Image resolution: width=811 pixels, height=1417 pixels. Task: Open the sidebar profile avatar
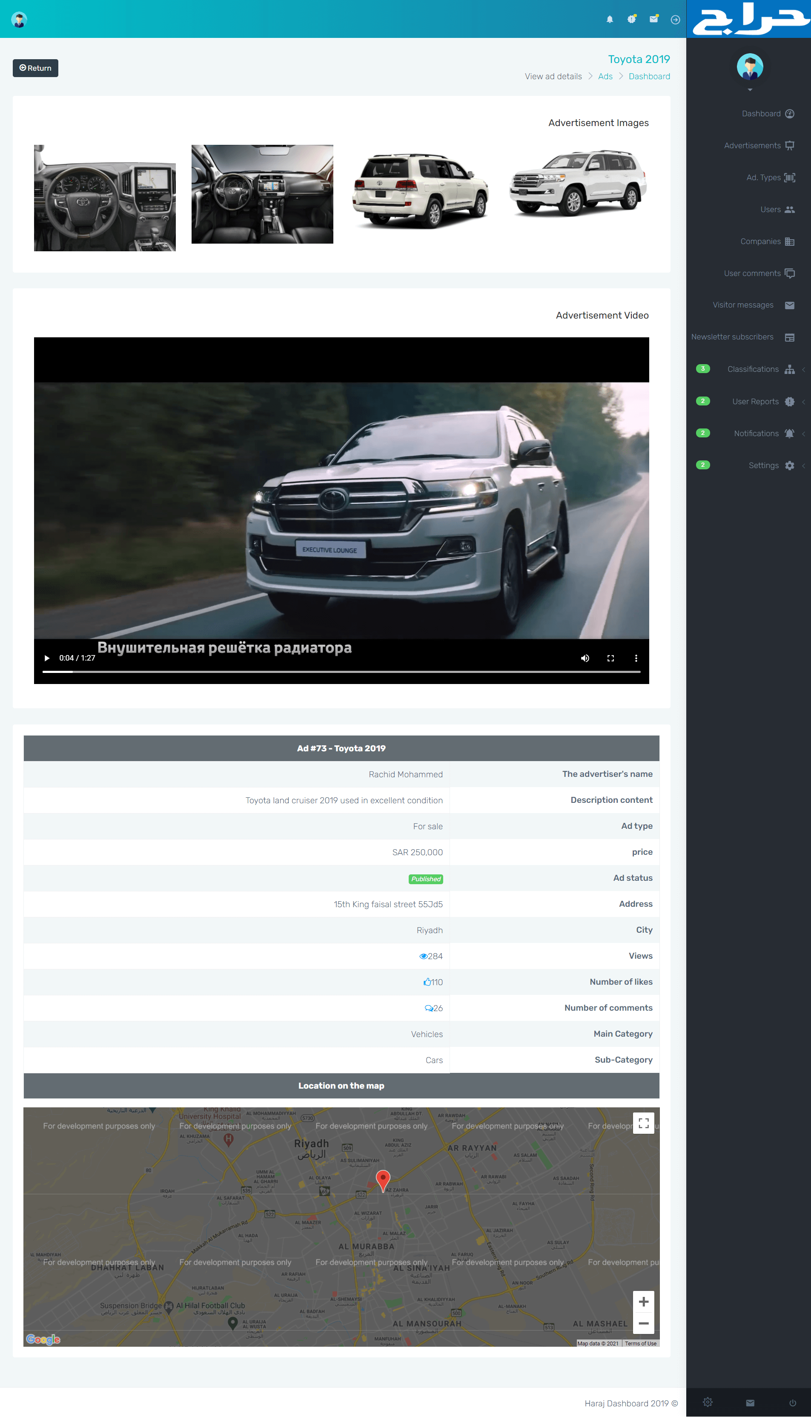(x=750, y=67)
